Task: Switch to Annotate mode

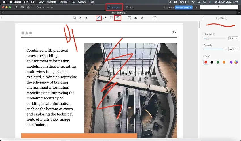Action: [114, 7]
